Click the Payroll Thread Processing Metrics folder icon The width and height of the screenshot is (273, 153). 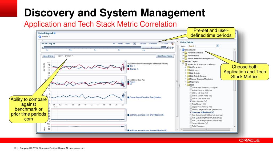coord(186,59)
